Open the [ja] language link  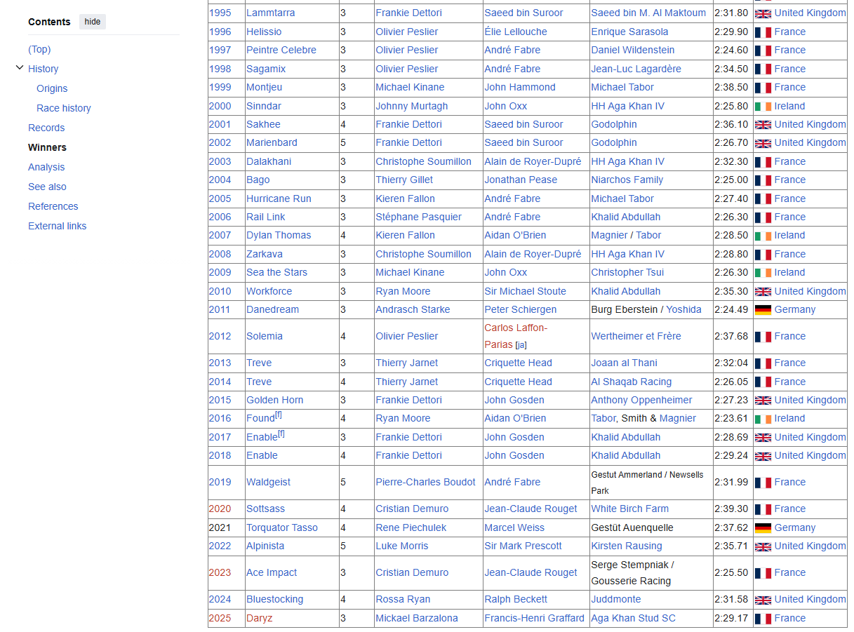pos(521,345)
